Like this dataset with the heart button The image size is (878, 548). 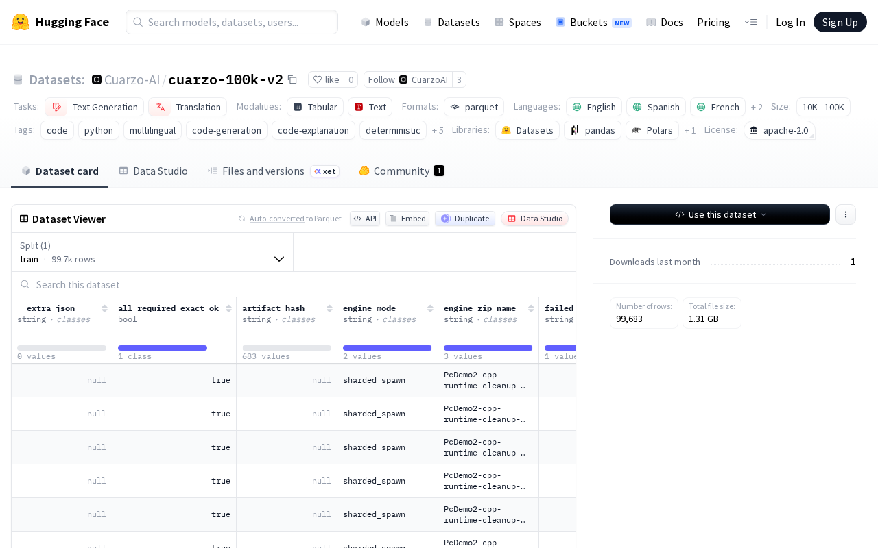pos(326,79)
